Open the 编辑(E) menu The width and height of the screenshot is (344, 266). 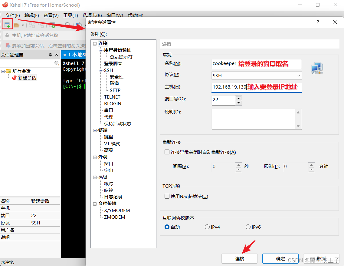tap(31, 15)
